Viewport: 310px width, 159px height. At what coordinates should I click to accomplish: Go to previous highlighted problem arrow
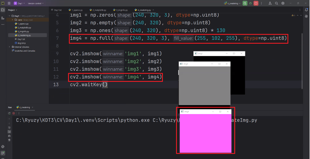pyautogui.click(x=298, y=15)
